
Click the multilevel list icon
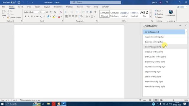pyautogui.click(x=77, y=12)
